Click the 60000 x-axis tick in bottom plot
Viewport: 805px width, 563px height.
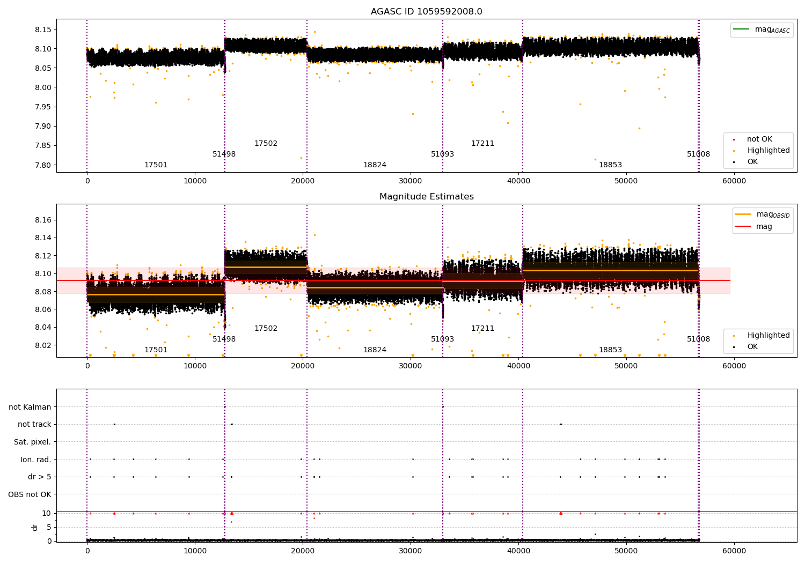click(x=734, y=551)
